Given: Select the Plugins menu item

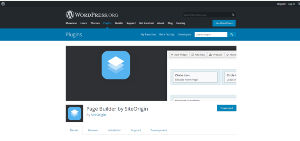Looking at the screenshot, I should point(107,23).
